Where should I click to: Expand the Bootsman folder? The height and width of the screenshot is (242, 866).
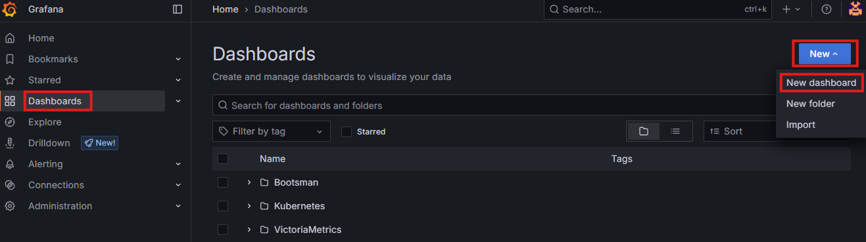click(x=249, y=182)
